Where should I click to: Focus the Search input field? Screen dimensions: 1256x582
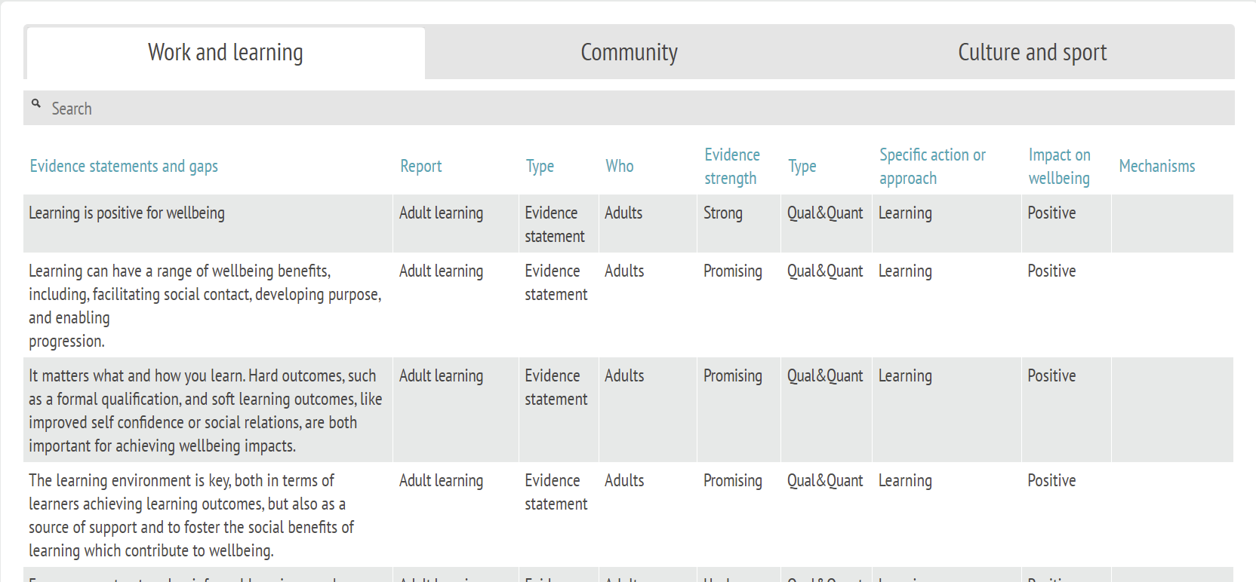click(x=629, y=109)
